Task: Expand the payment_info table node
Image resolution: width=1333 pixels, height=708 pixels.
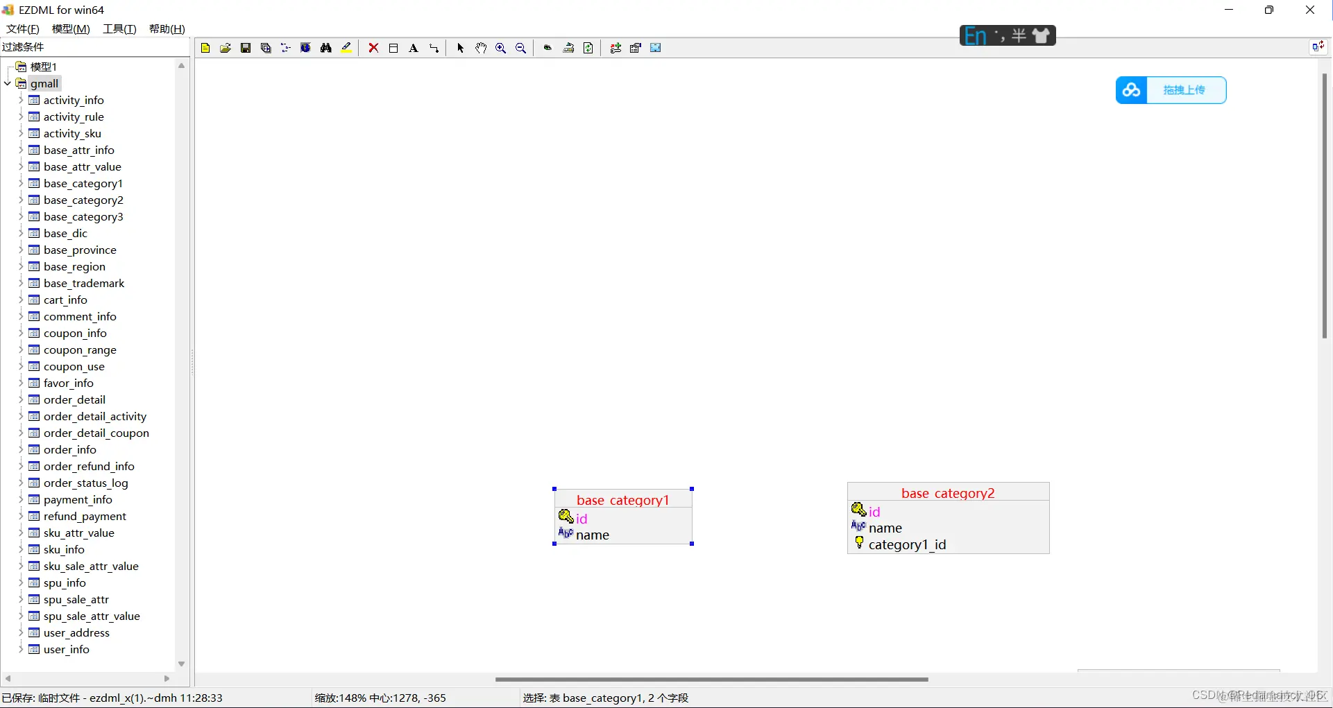Action: [21, 499]
